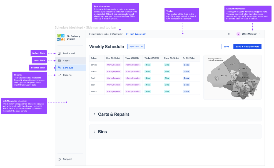The image size is (274, 168).
Task: Click the Schedule calendar icon in sidebar
Action: pyautogui.click(x=59, y=68)
